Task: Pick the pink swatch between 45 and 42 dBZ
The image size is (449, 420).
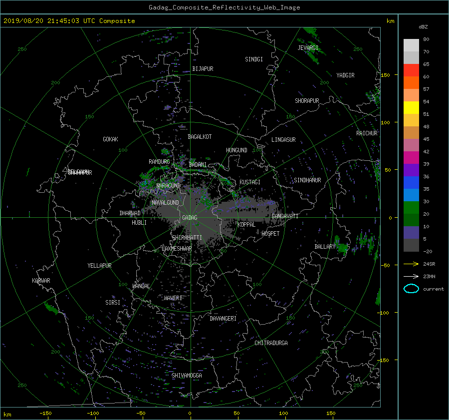Action: (411, 145)
